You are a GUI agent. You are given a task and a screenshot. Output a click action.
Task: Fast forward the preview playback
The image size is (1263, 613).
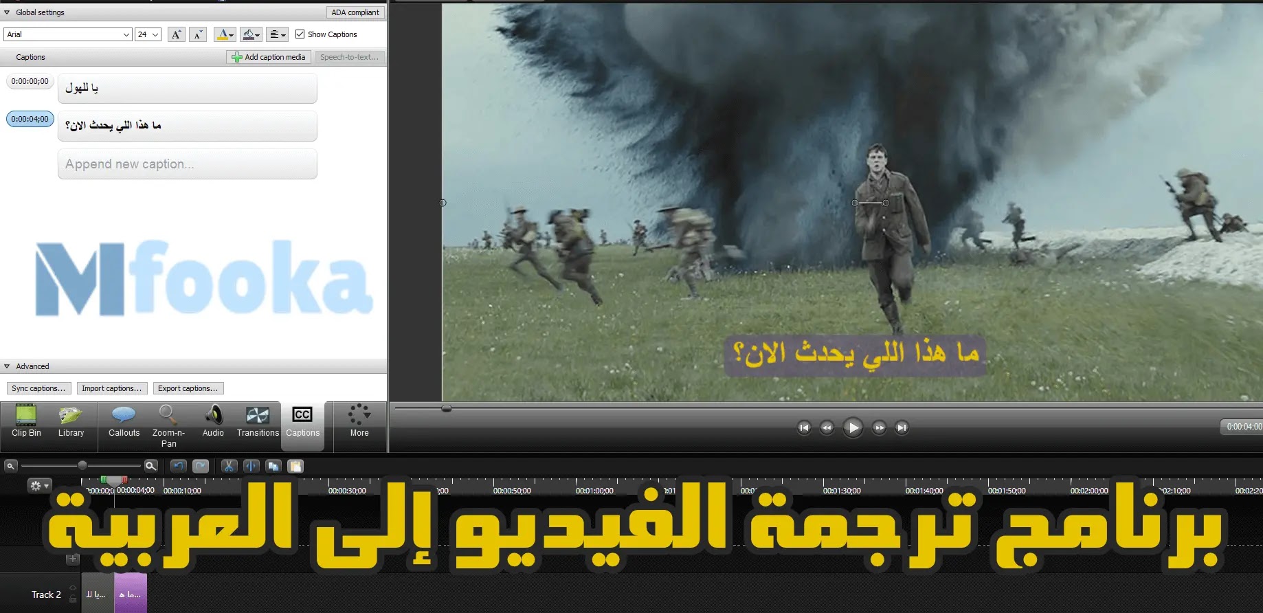[x=879, y=427]
